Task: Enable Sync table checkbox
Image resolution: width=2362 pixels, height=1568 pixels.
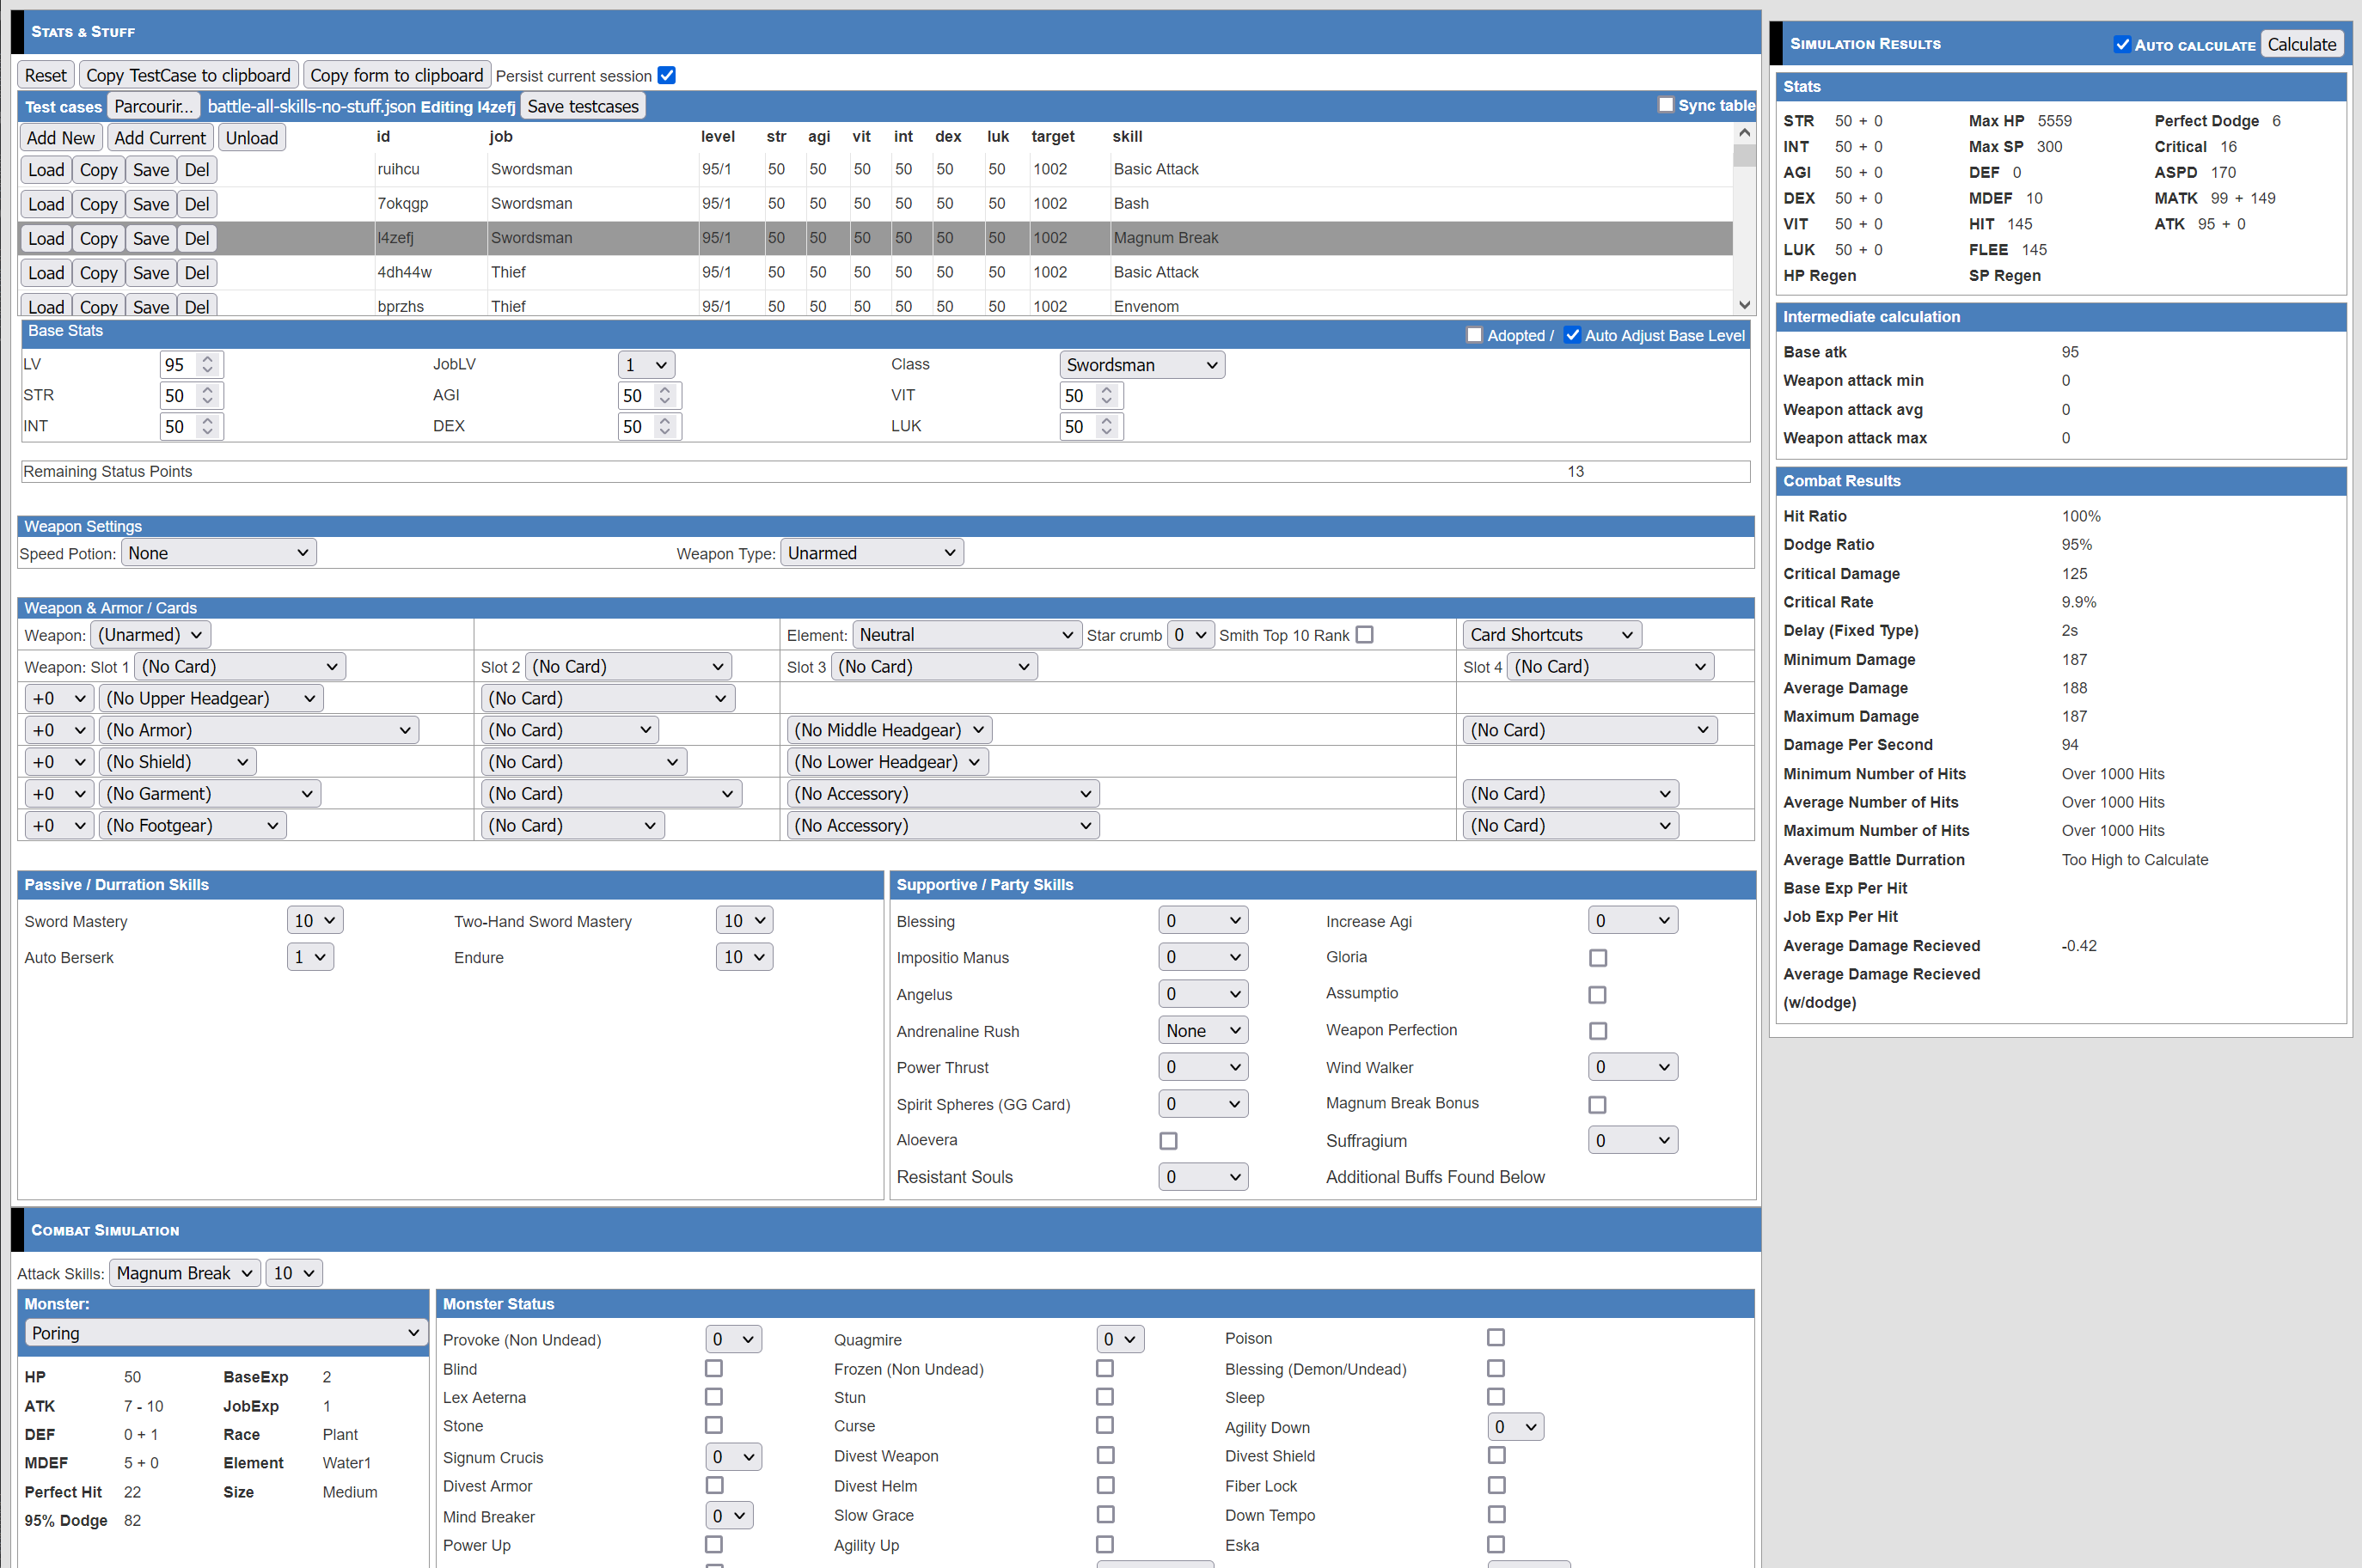Action: click(x=1666, y=105)
